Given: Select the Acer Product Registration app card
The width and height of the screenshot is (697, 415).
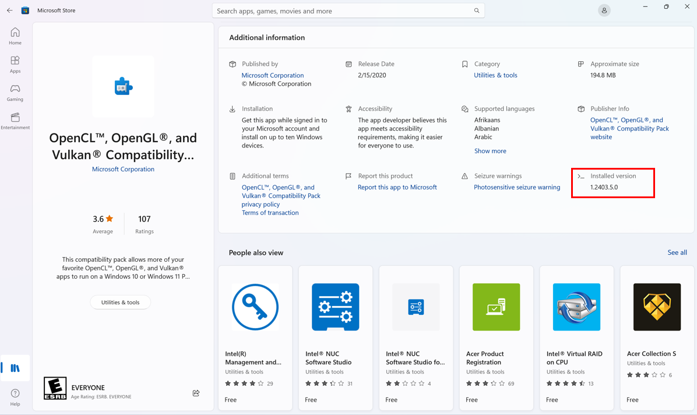Looking at the screenshot, I should click(x=496, y=338).
